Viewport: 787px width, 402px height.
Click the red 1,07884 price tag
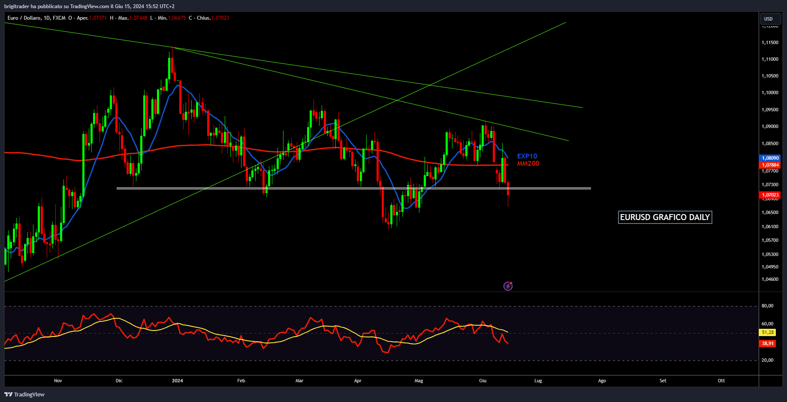pyautogui.click(x=770, y=165)
